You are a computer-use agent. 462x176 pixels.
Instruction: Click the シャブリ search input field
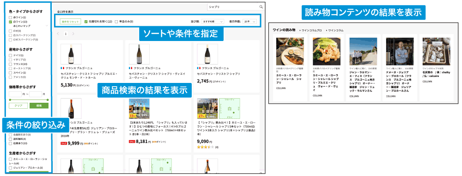(233, 7)
